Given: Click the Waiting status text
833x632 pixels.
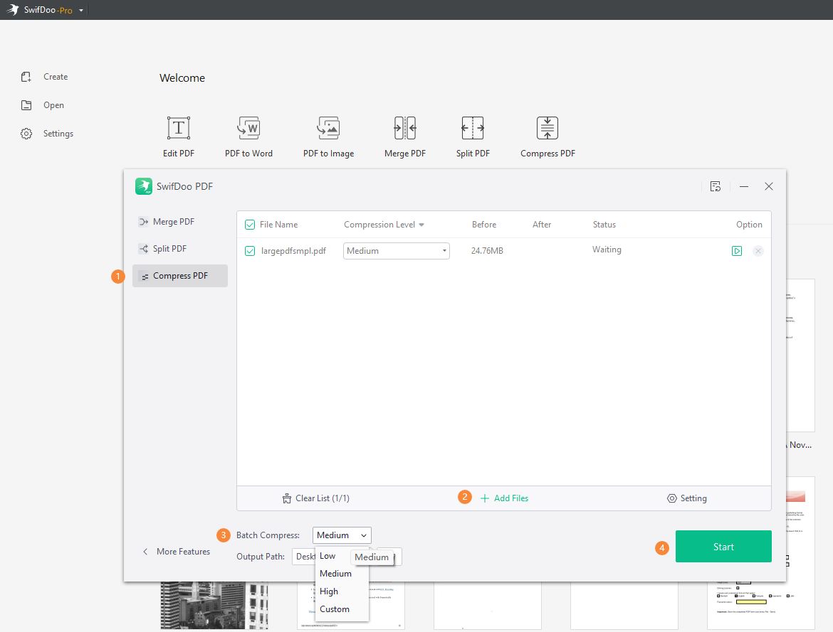Looking at the screenshot, I should pyautogui.click(x=607, y=250).
